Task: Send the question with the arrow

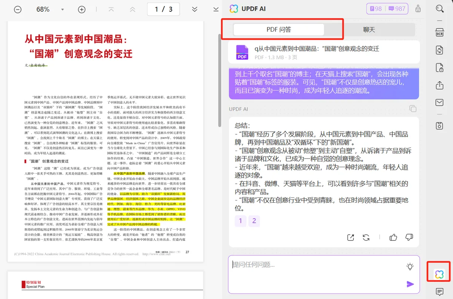Action: (x=410, y=284)
